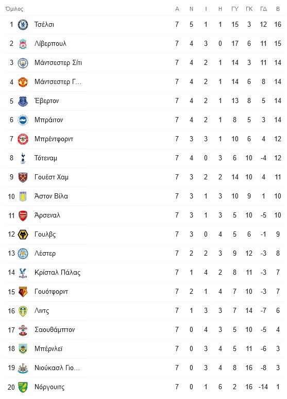Select the Arsenal cannon crest icon
Image resolution: width=287 pixels, height=399 pixels.
click(23, 215)
